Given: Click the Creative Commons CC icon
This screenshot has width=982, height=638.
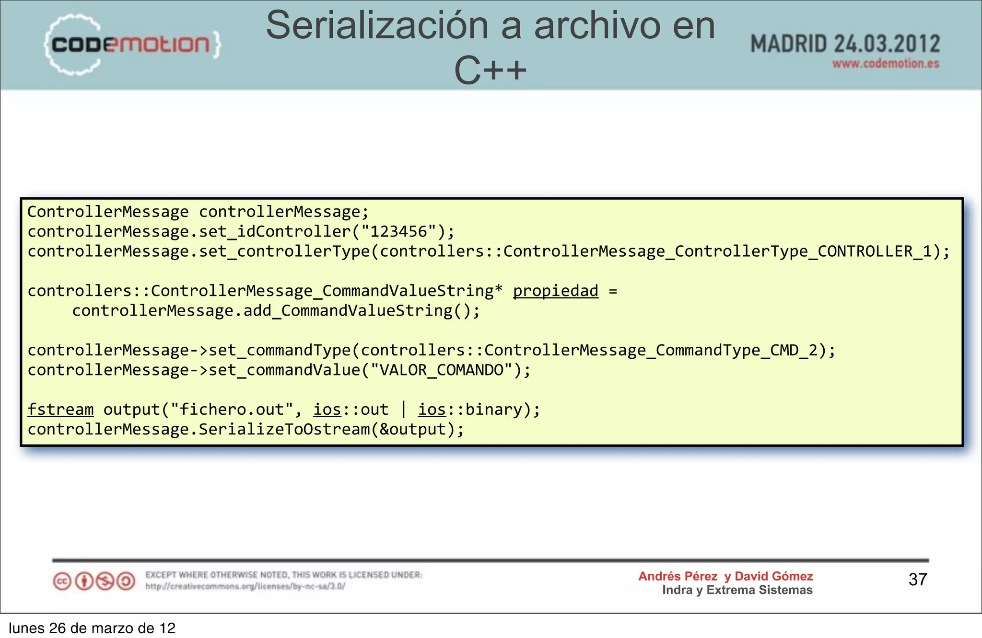Looking at the screenshot, I should tap(62, 581).
